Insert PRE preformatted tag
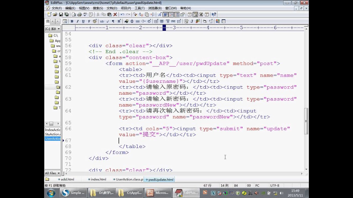This screenshot has height=198, width=353. (173, 21)
